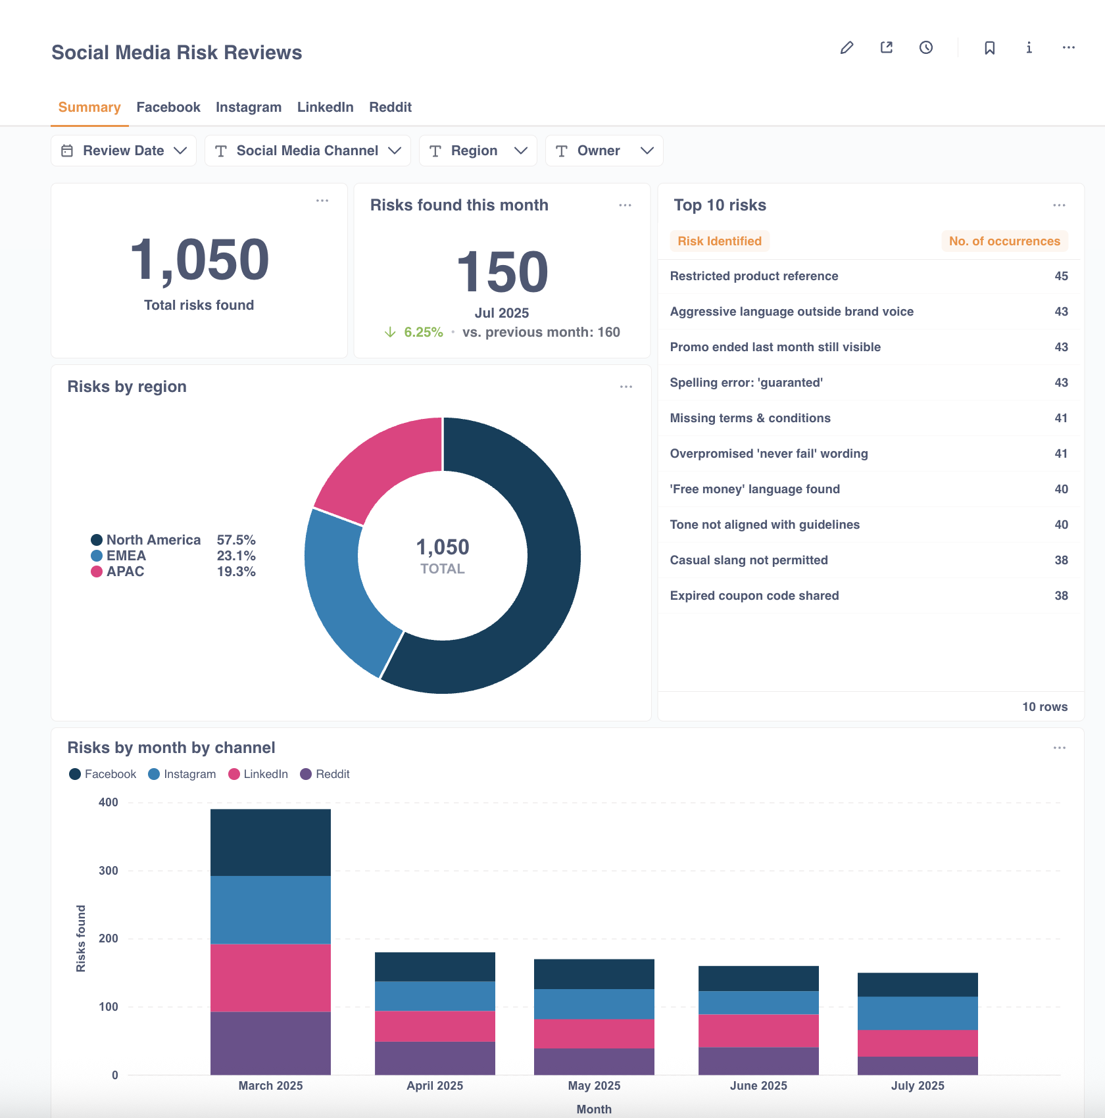
Task: Switch to the LinkedIn tab
Action: (x=325, y=107)
